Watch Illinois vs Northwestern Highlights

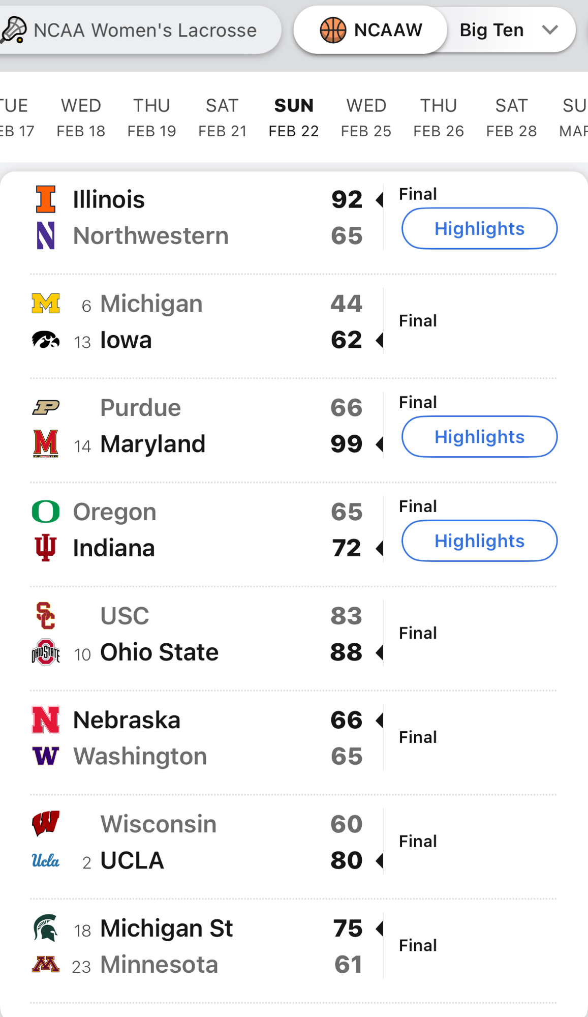coord(479,229)
